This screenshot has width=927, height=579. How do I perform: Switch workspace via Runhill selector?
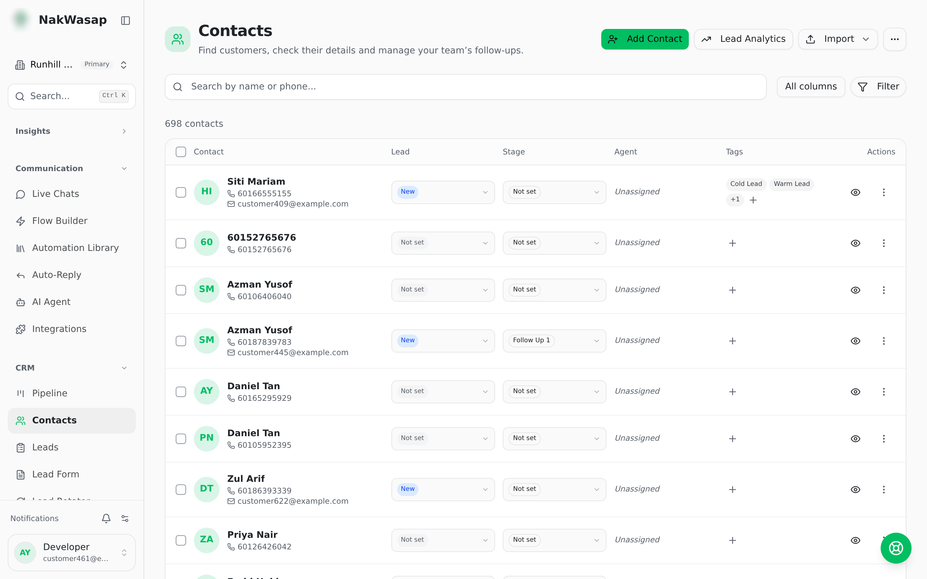click(x=72, y=65)
